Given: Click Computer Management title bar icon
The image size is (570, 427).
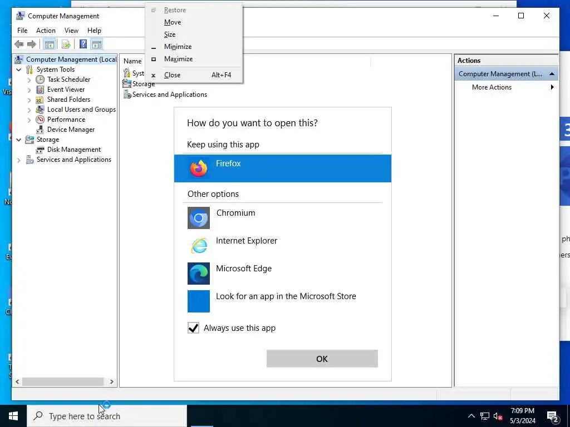Looking at the screenshot, I should pos(21,16).
